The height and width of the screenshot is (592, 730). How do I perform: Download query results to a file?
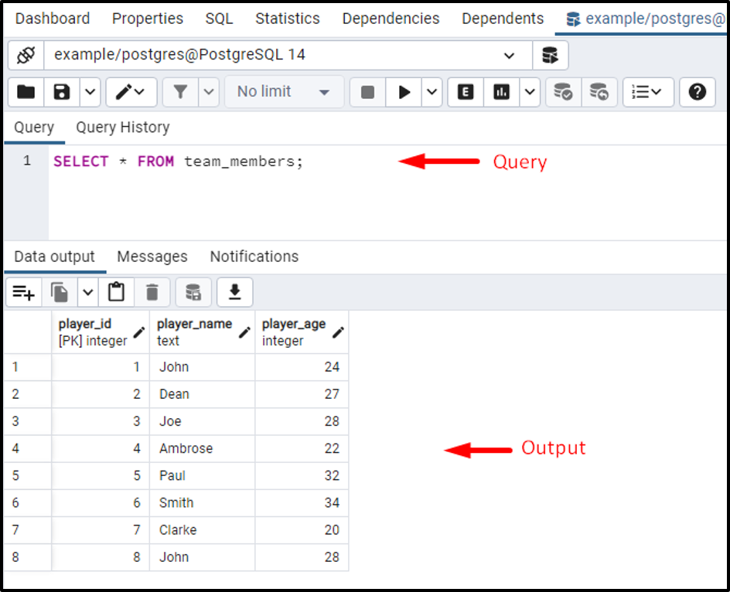pyautogui.click(x=234, y=292)
